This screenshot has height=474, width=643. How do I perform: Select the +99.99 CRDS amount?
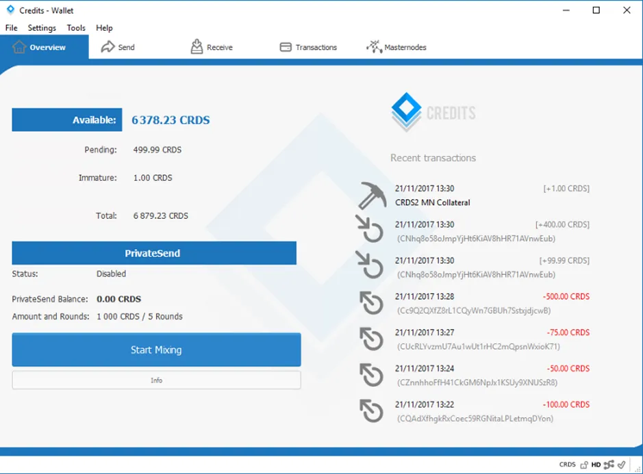(x=564, y=261)
